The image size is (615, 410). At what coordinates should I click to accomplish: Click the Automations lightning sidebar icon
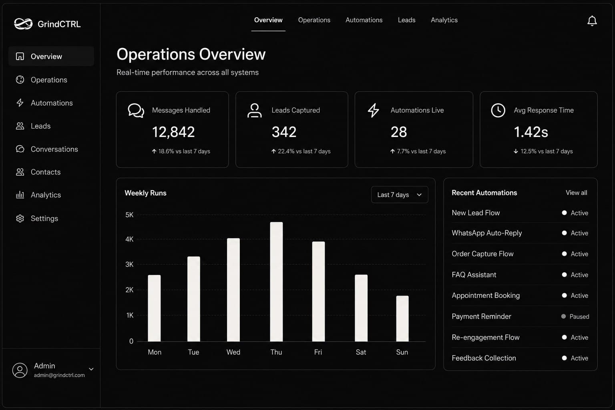(x=20, y=103)
